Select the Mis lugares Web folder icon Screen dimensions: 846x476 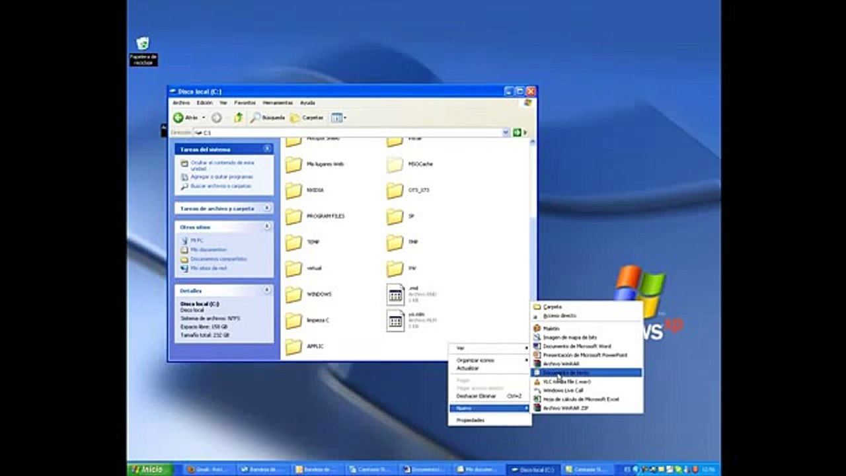tap(293, 164)
